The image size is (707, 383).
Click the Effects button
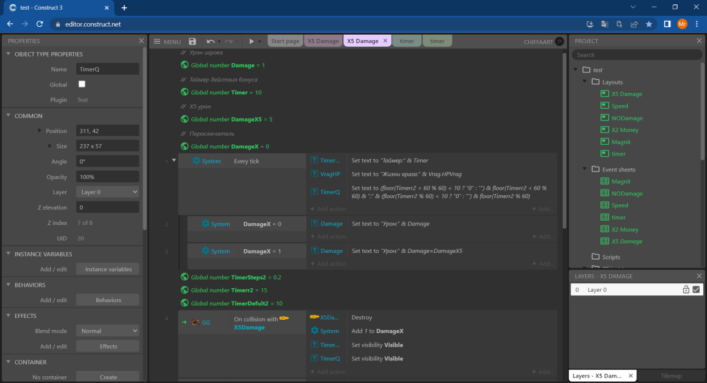(x=108, y=347)
